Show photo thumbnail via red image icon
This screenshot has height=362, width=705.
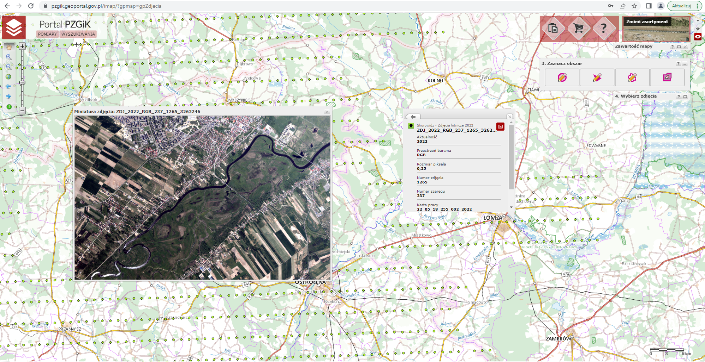click(500, 127)
